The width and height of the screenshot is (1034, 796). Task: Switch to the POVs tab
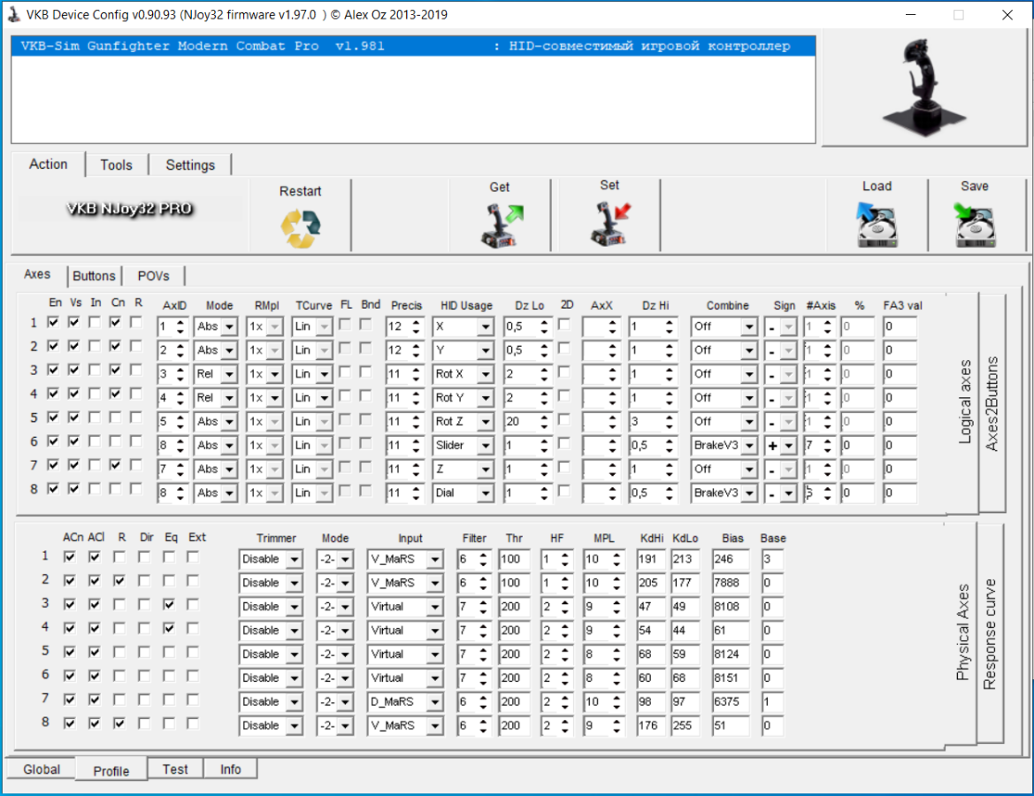154,276
